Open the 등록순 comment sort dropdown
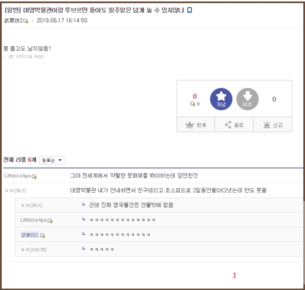The height and width of the screenshot is (290, 305). pyautogui.click(x=52, y=160)
